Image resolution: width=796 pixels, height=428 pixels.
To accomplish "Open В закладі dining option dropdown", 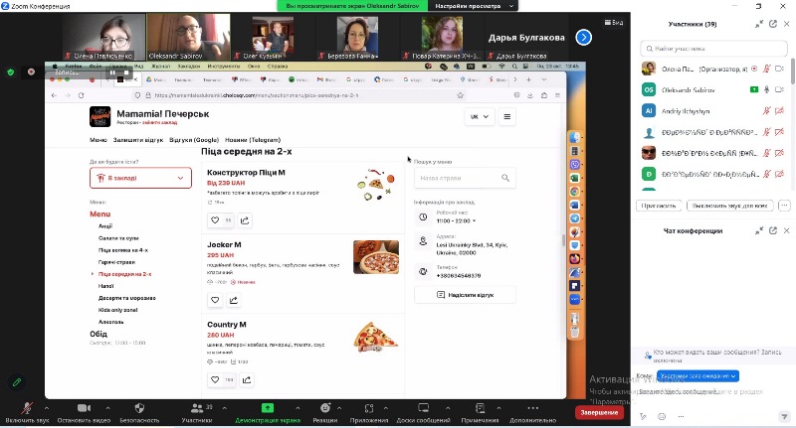I will pos(140,178).
